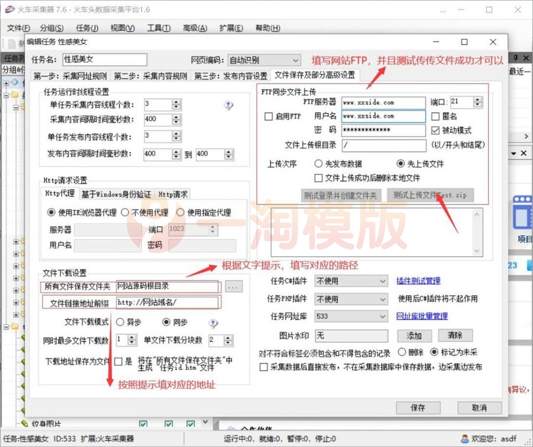Switch to the Http代理 sub-tab

click(60, 194)
